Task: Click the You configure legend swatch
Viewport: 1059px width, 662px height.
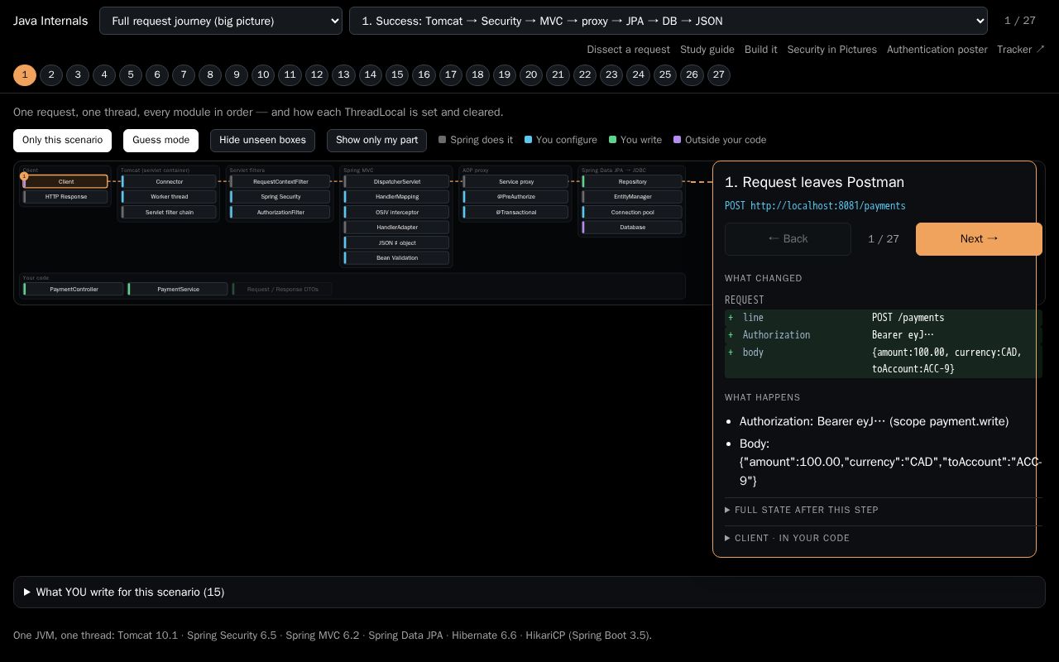Action: coord(528,140)
